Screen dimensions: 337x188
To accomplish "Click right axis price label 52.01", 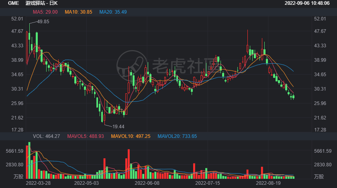I will point(320,19).
